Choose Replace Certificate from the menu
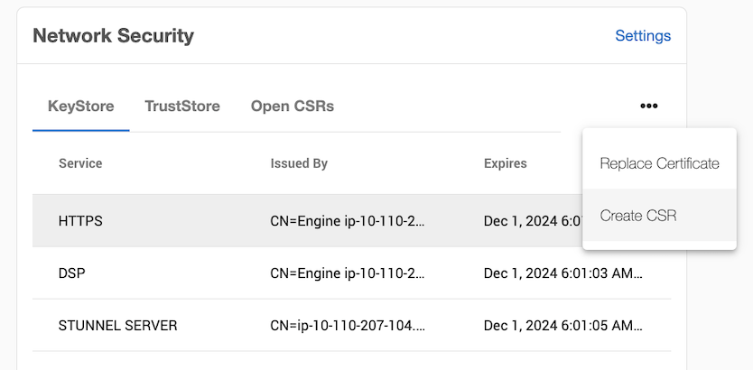Image resolution: width=753 pixels, height=370 pixels. 659,163
